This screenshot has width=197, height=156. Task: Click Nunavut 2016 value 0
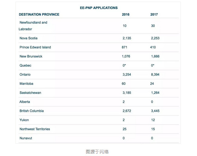[x=124, y=138]
